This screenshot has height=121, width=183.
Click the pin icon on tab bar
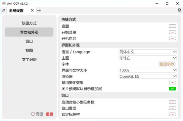coord(4,11)
